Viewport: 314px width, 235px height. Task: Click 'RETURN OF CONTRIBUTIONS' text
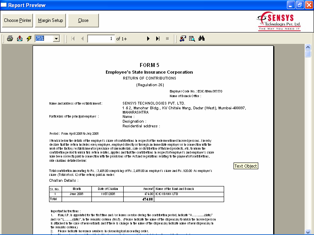(x=150, y=78)
